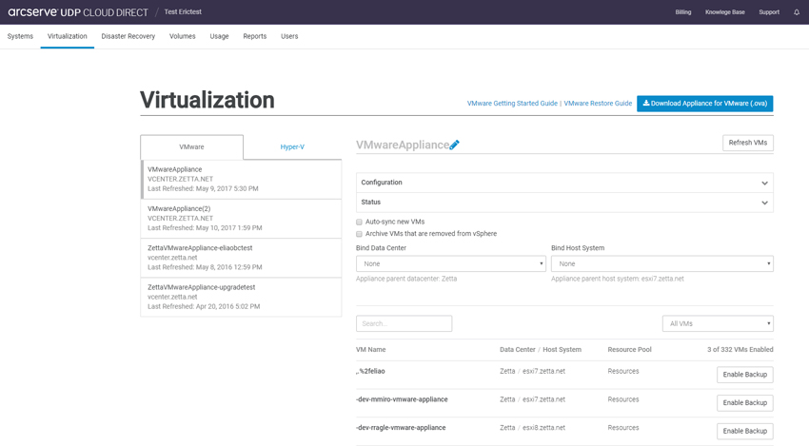Click the arcserve UDP Cloud Direct logo
The width and height of the screenshot is (809, 446).
coord(78,11)
